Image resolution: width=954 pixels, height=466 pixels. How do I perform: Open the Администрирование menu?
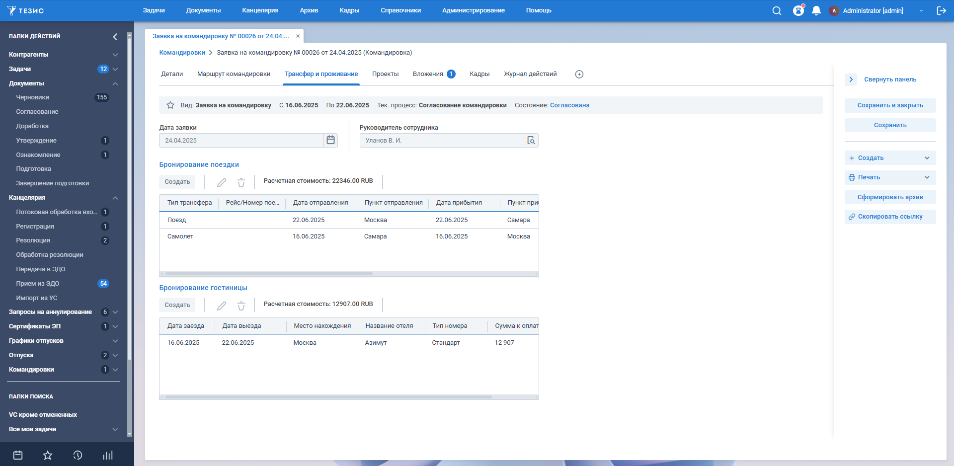pyautogui.click(x=473, y=10)
